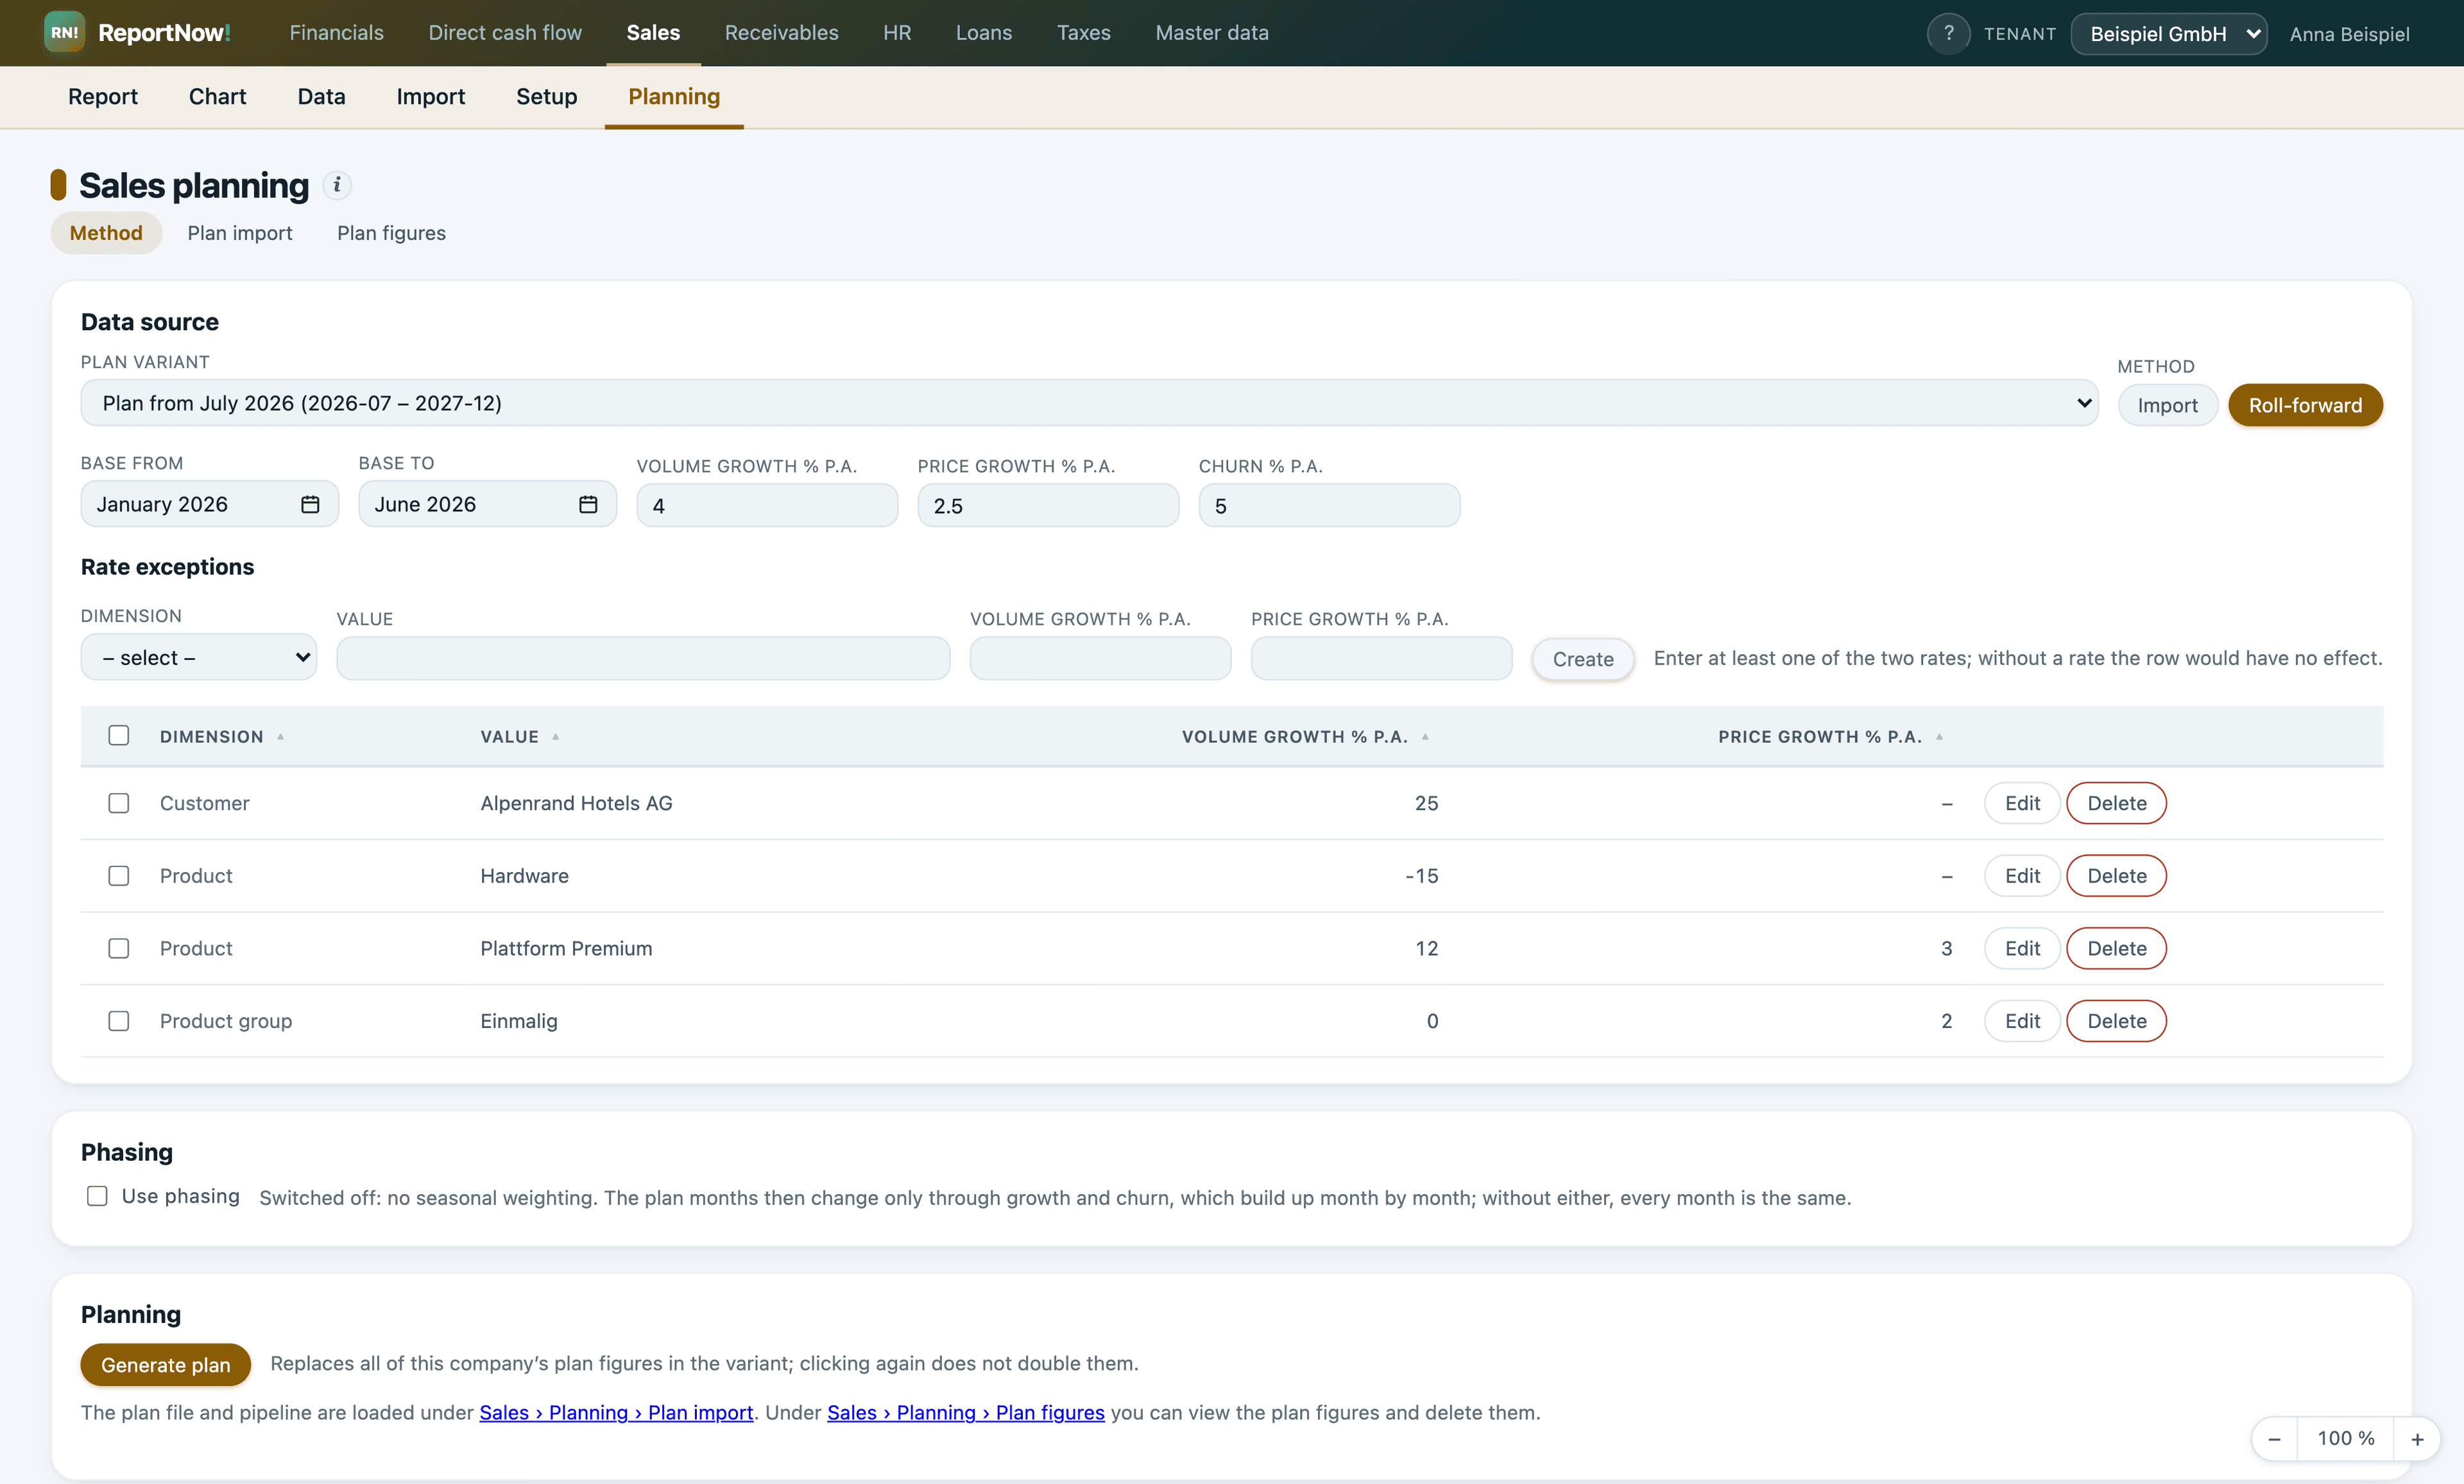
Task: Focus the Price growth field showing 2.5
Action: 1048,505
